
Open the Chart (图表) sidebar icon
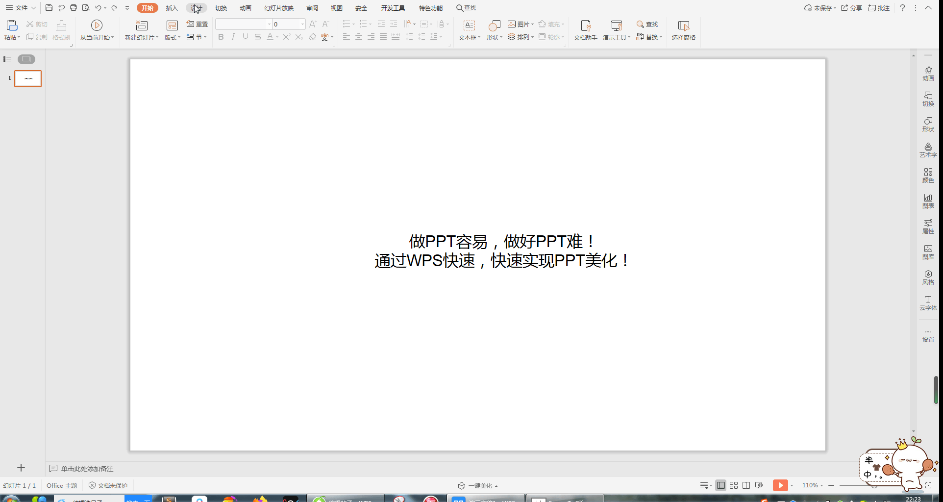coord(928,201)
